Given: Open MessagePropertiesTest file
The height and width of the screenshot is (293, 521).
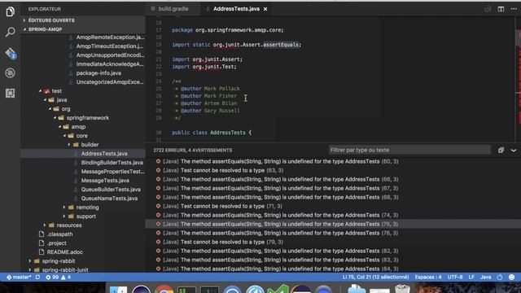Looking at the screenshot, I should pos(112,172).
